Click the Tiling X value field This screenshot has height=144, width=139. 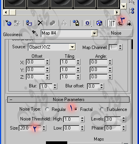(x=68, y=62)
